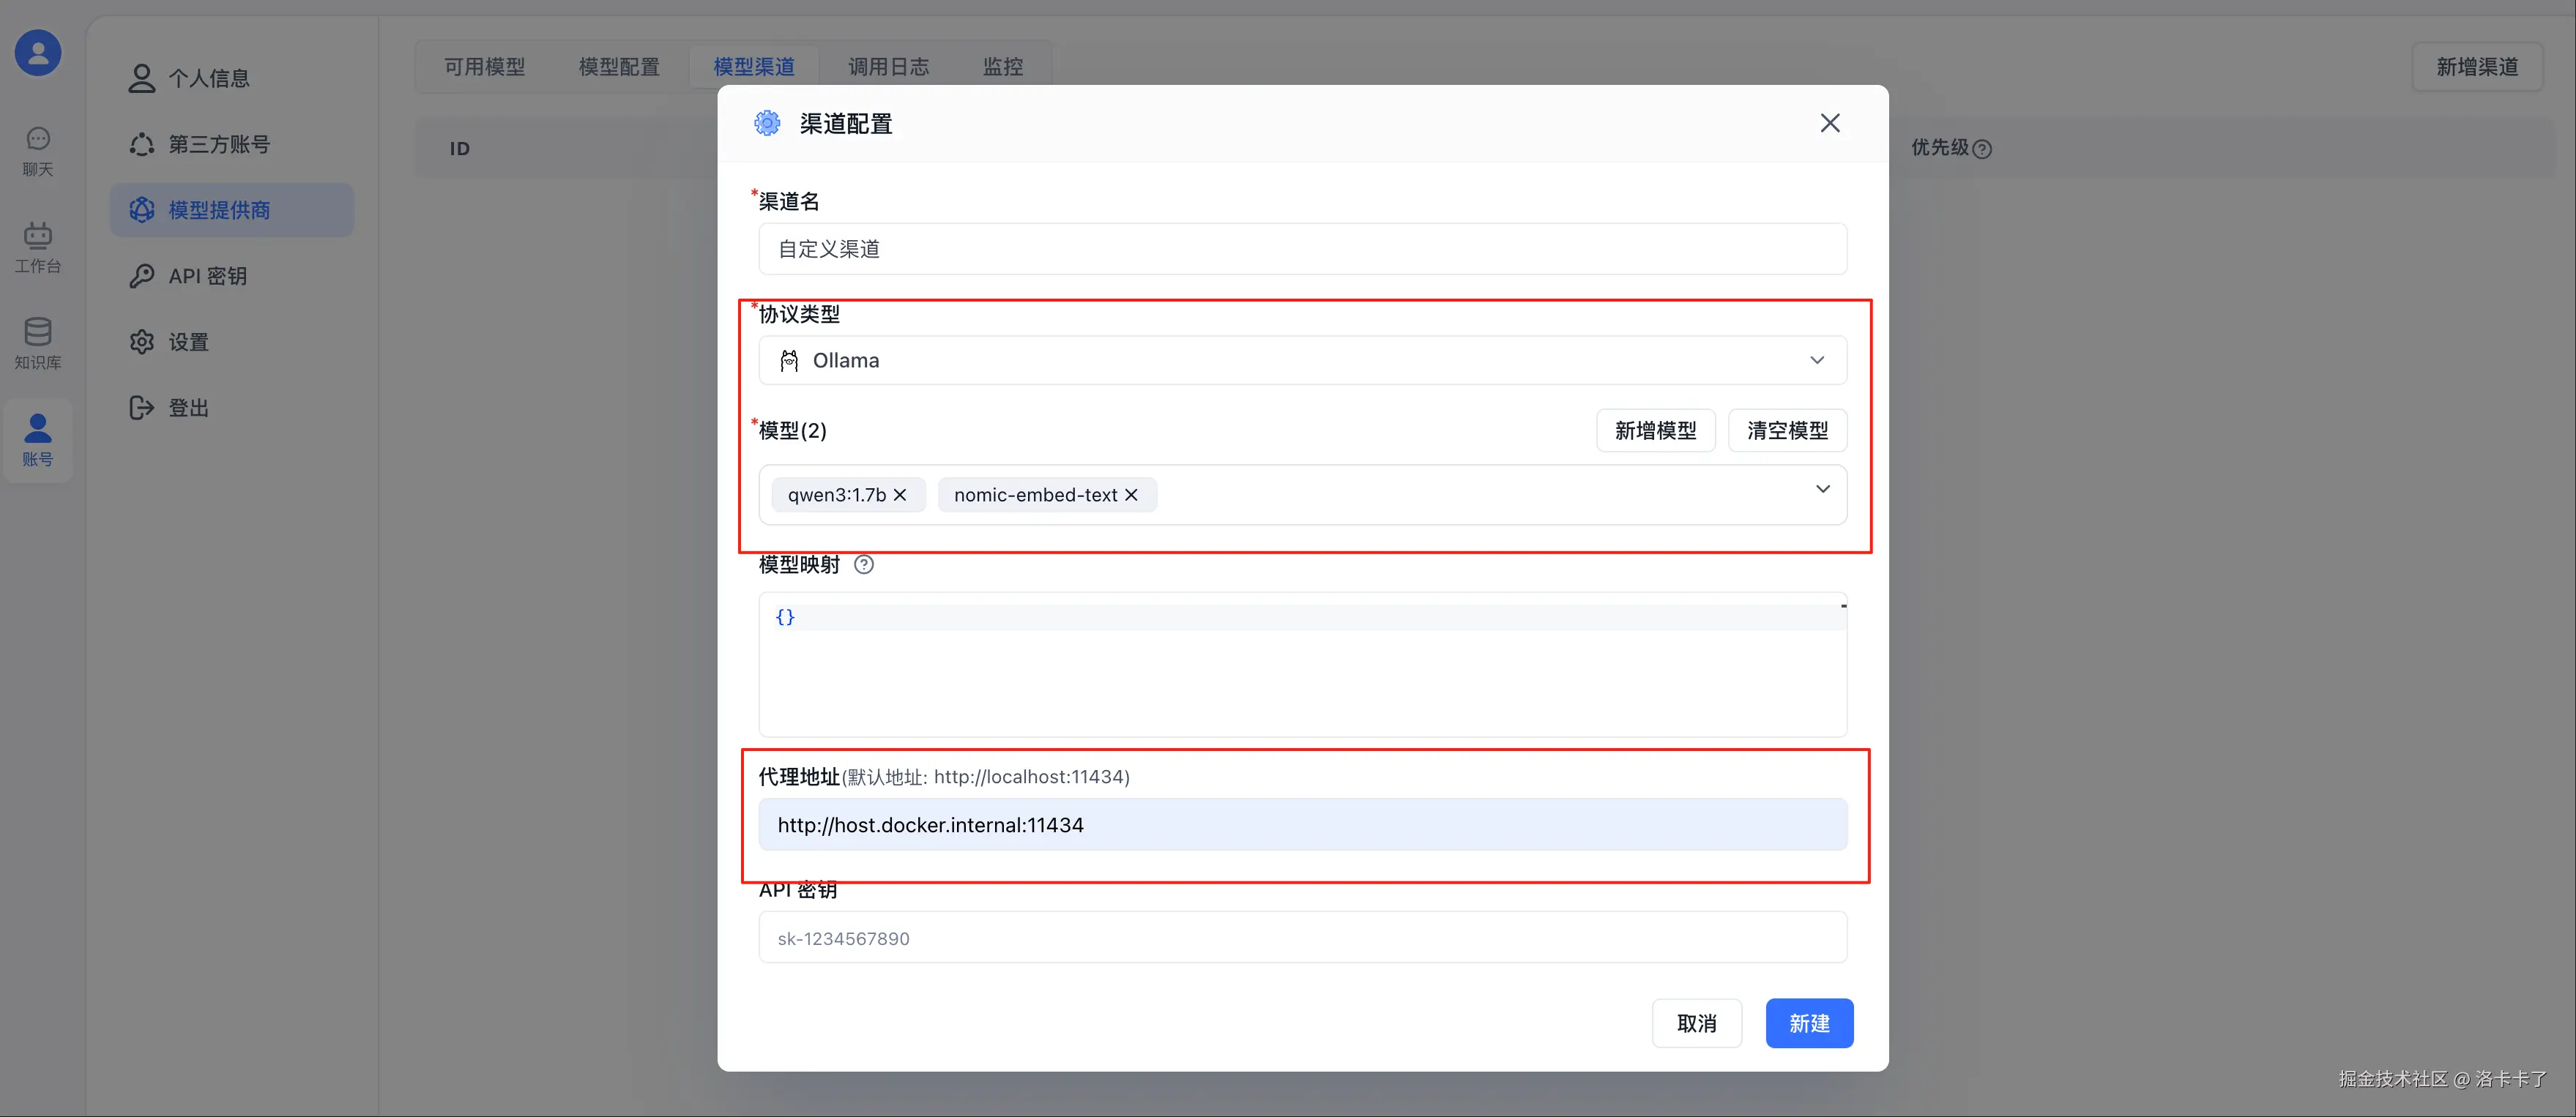2576x1117 pixels.
Task: Click the user avatar at top left
Action: (38, 52)
